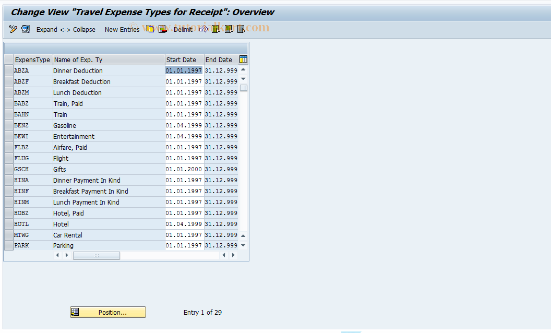551x333 pixels.
Task: Click Start Date field for HOTL row
Action: [x=184, y=224]
